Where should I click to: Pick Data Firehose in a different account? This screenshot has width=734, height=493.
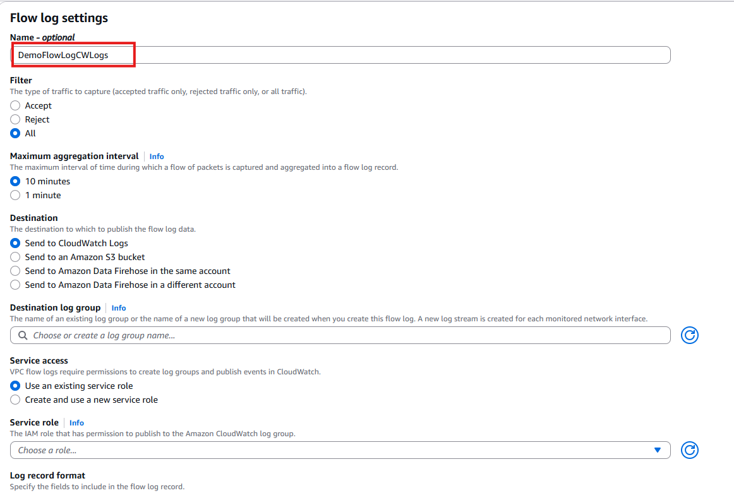tap(16, 285)
